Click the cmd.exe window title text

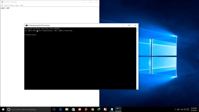(39, 26)
